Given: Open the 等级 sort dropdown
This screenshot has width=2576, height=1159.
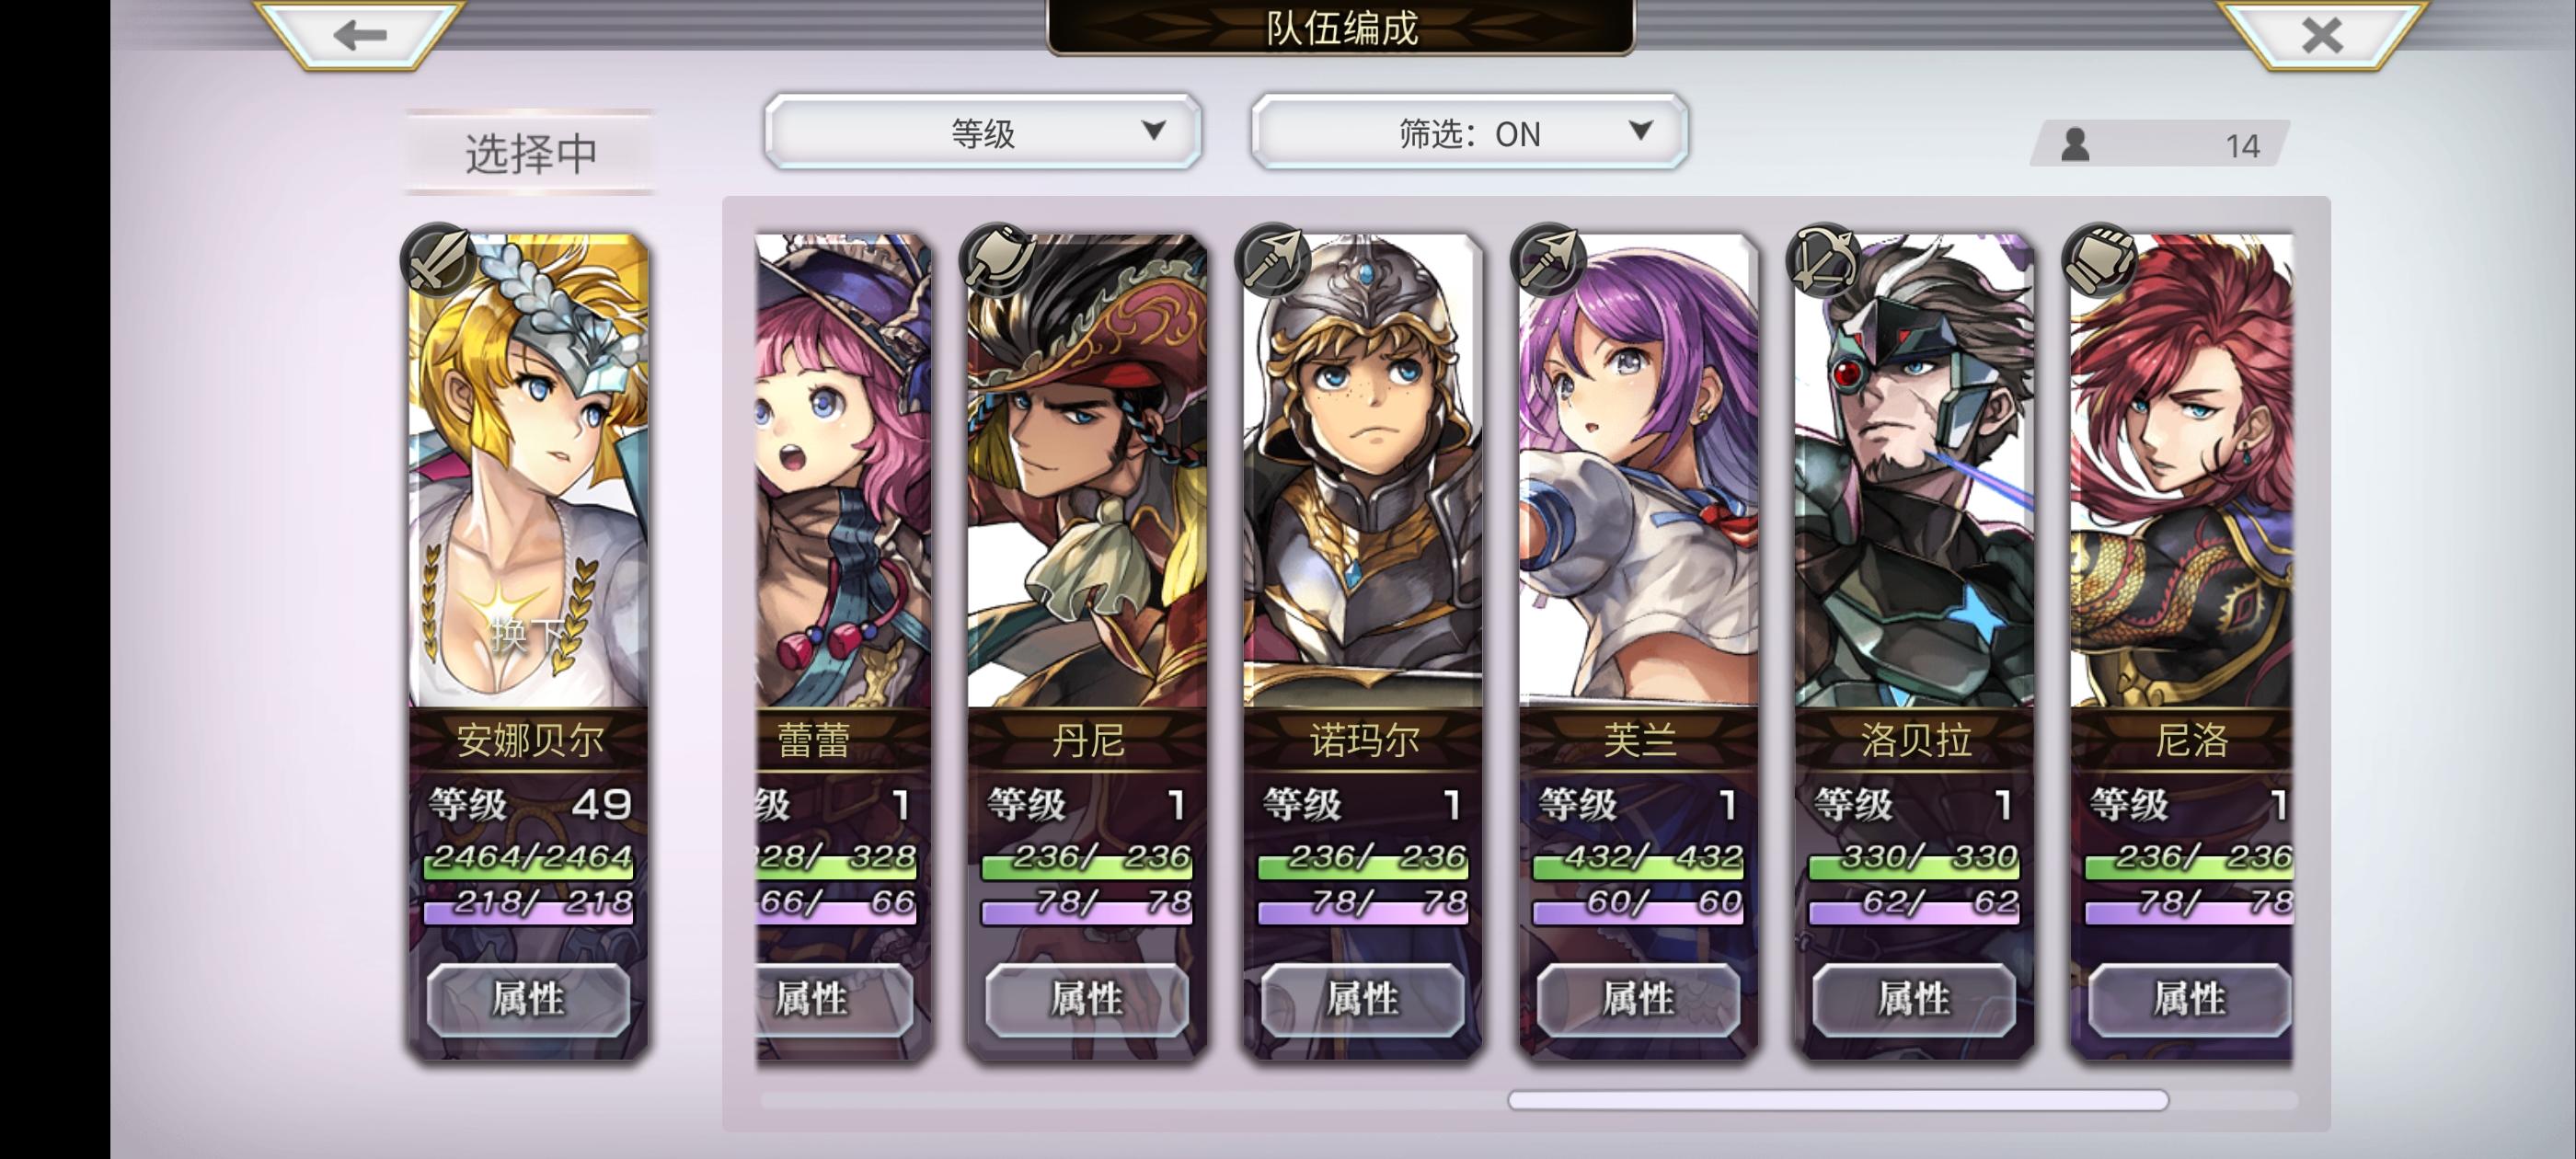Looking at the screenshot, I should point(983,132).
